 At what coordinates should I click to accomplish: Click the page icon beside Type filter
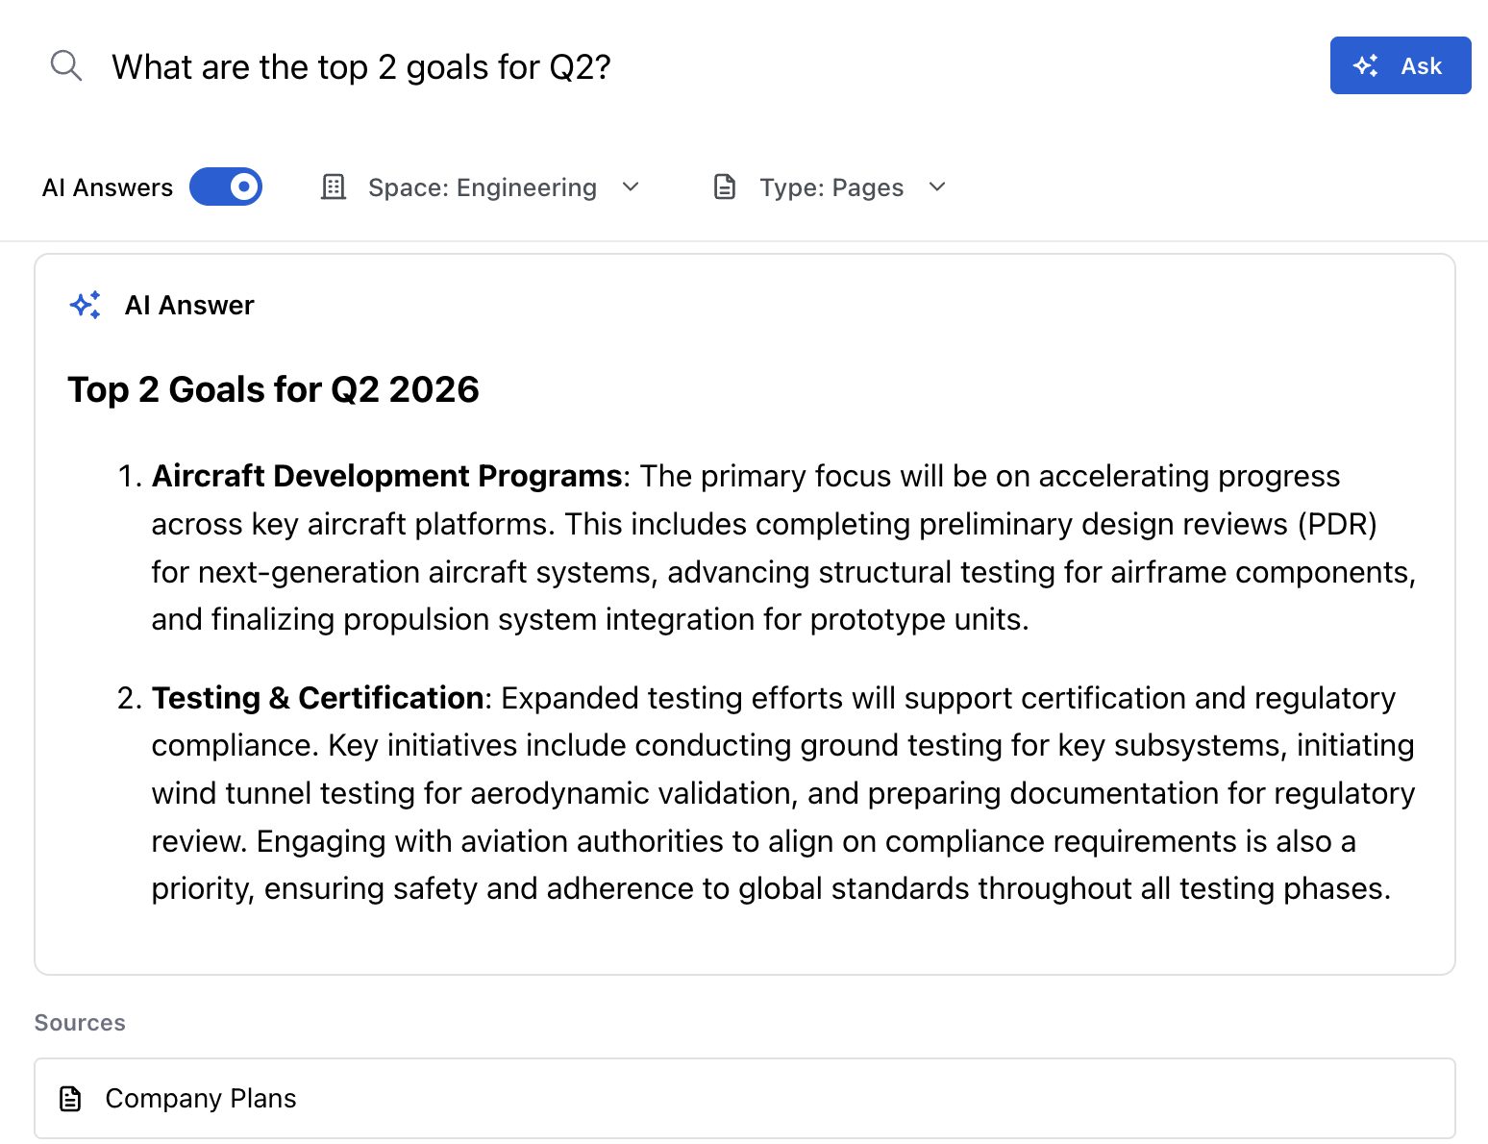click(725, 187)
